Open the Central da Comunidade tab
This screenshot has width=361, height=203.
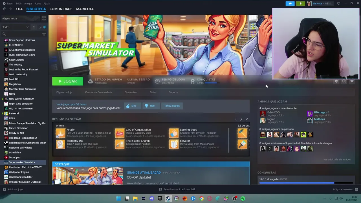[x=98, y=92]
